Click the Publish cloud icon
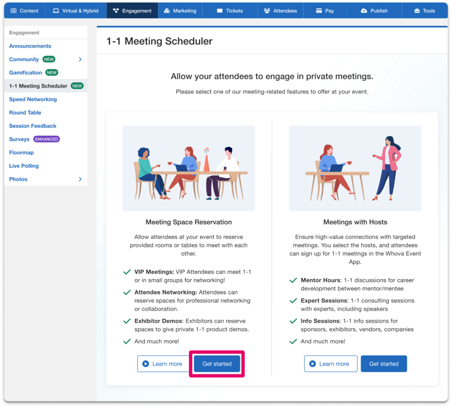This screenshot has height=407, width=452. 364,11
